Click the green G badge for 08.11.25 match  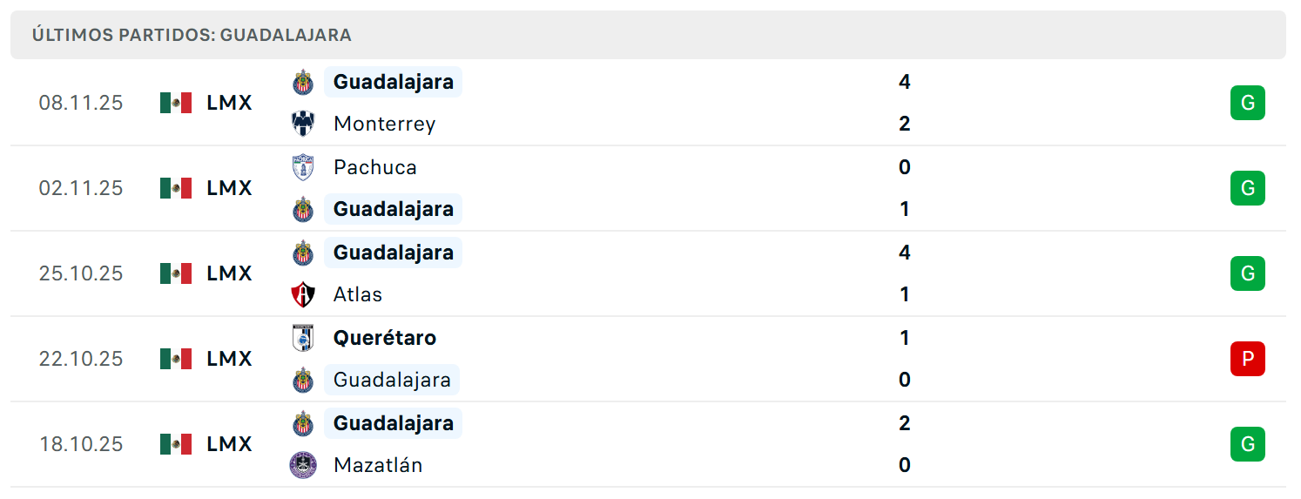[x=1248, y=103]
